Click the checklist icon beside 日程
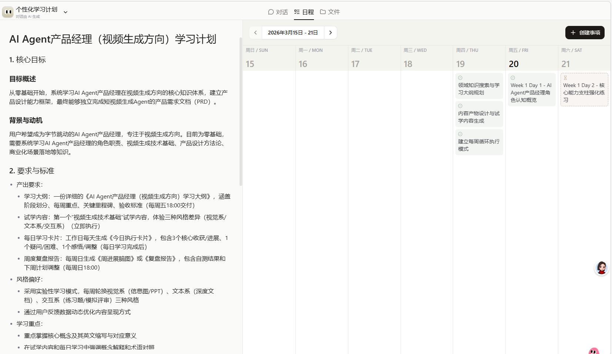Viewport: 612px width, 354px height. coord(296,12)
